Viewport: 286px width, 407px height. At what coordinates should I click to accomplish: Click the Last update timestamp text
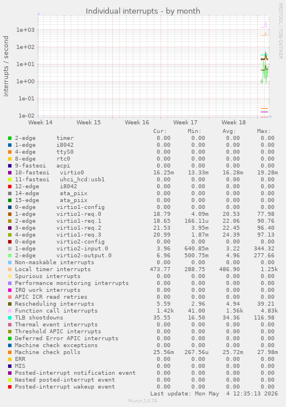[214, 394]
